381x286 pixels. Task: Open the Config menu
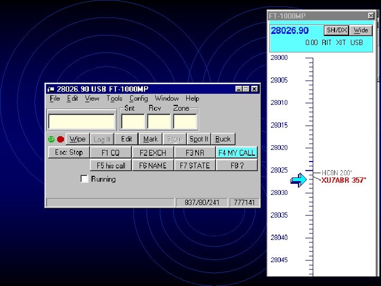[x=139, y=99]
